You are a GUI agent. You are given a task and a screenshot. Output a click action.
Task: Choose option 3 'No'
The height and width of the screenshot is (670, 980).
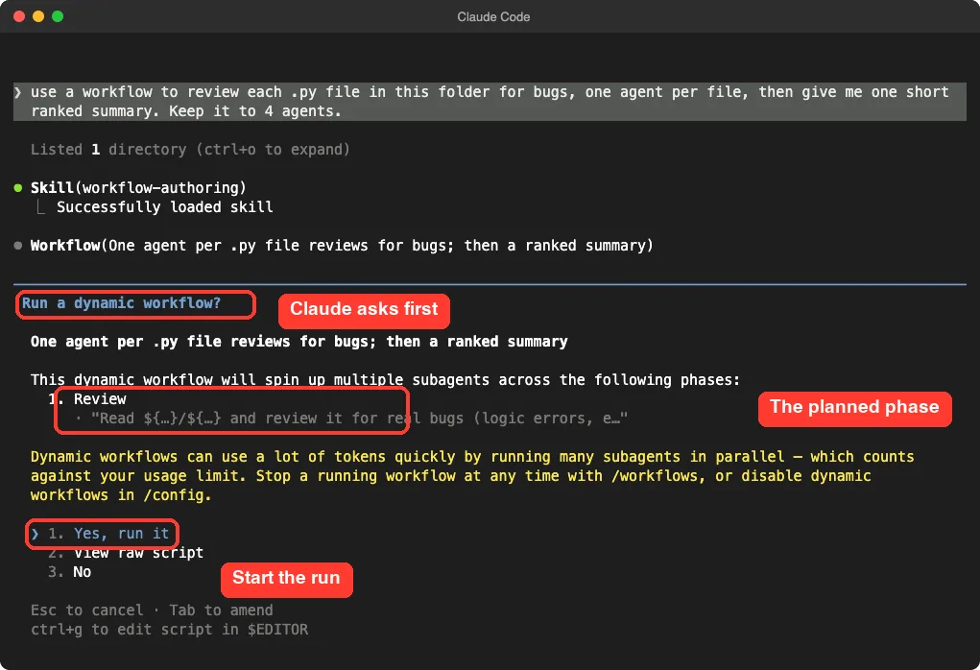click(69, 572)
